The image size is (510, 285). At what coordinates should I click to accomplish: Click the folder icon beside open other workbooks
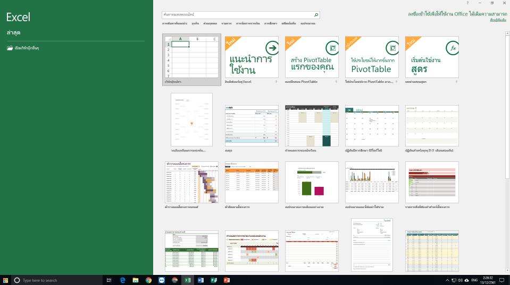(10, 48)
